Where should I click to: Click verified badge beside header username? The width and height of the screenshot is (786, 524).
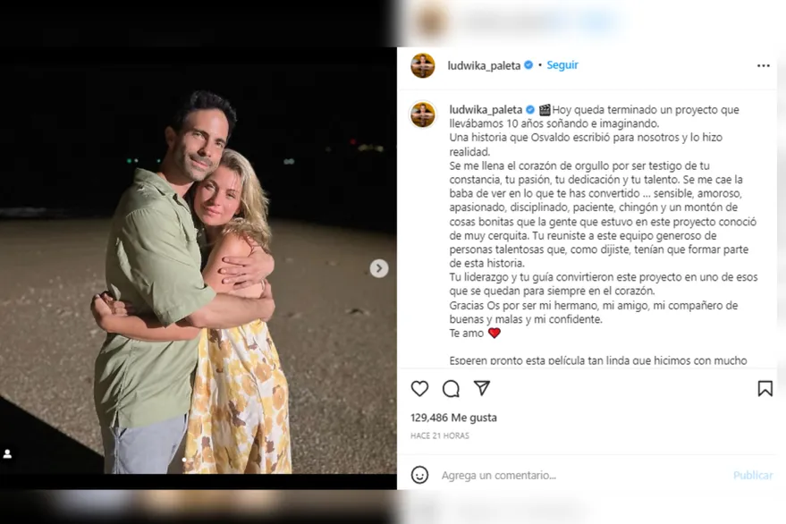tap(528, 64)
